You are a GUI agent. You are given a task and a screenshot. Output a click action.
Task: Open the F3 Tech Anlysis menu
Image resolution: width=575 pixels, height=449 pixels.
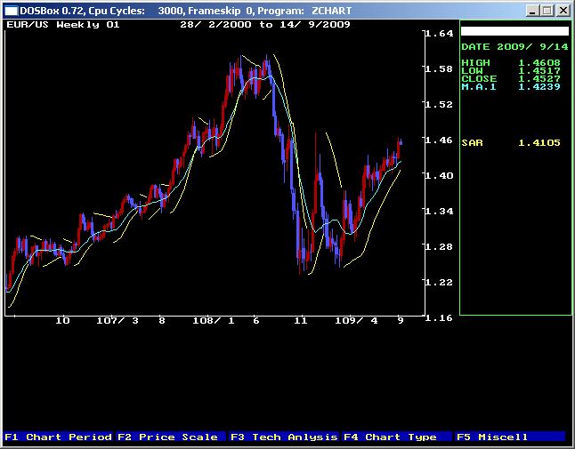click(284, 437)
